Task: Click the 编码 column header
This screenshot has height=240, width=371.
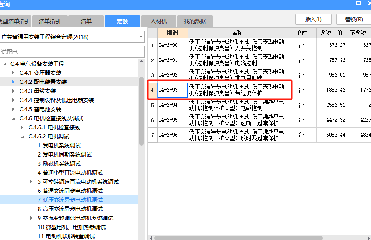Action: (x=173, y=33)
